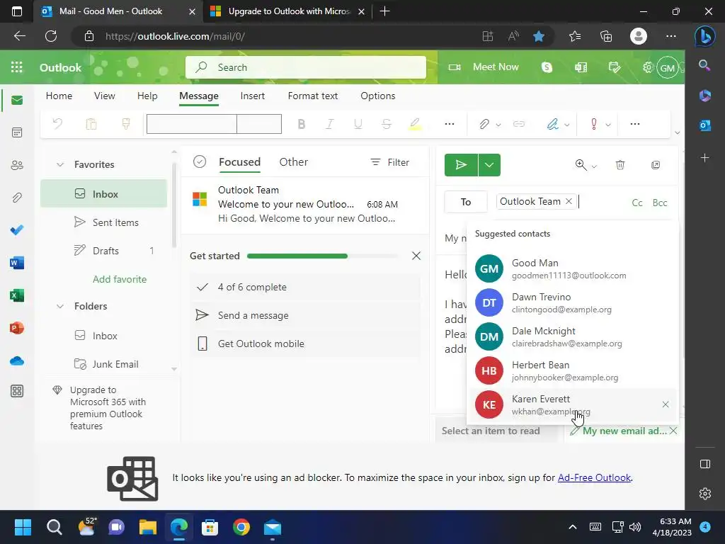Launch Excel from the left rail
Screen dimensions: 725x544
tap(17, 295)
